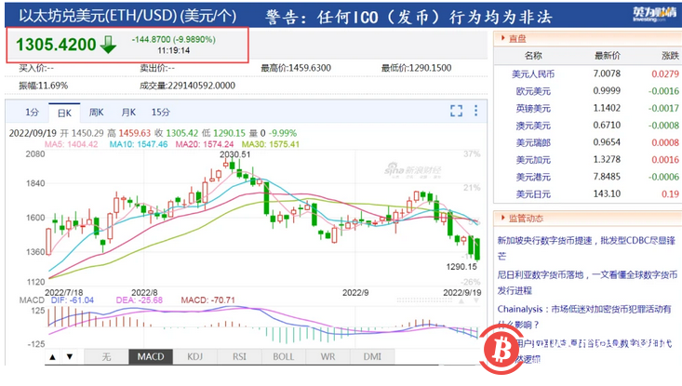Switch to the 月K chart tab

click(x=128, y=113)
